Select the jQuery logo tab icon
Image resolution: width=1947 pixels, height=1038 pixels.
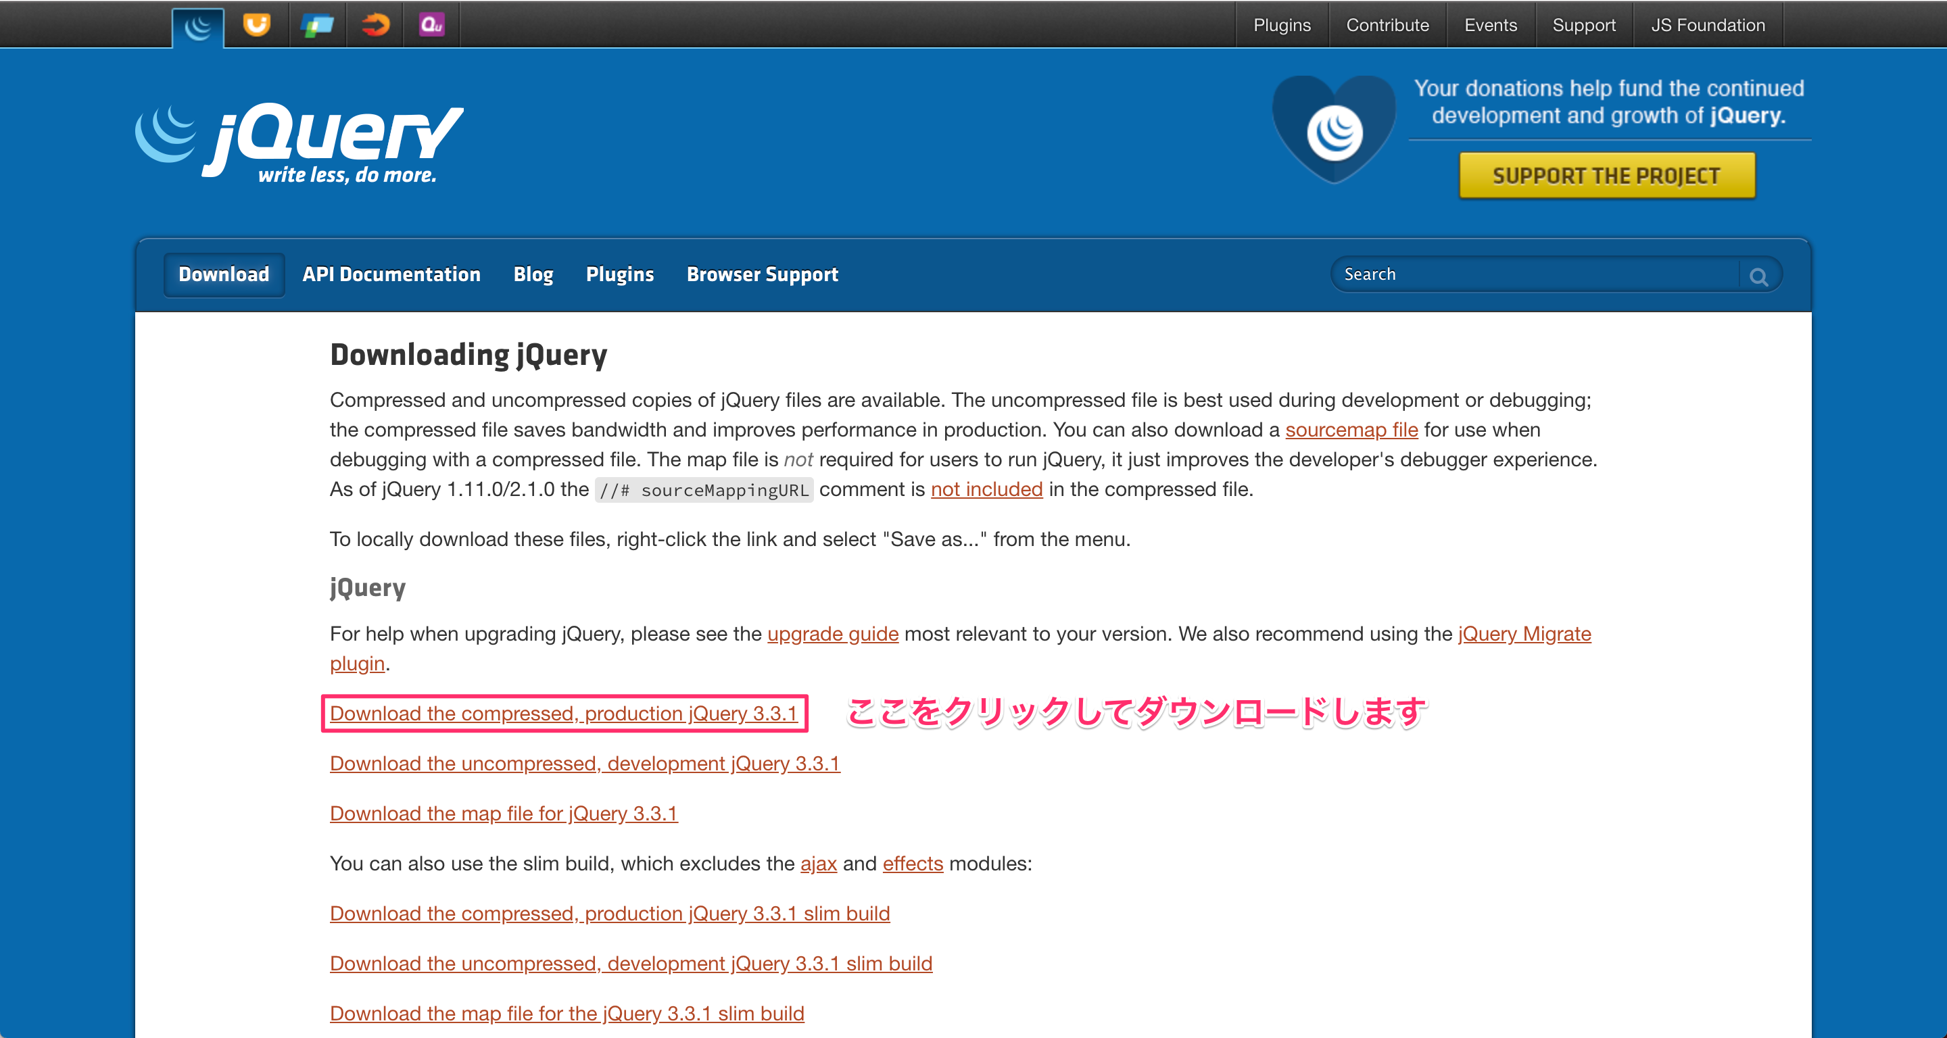coord(197,26)
